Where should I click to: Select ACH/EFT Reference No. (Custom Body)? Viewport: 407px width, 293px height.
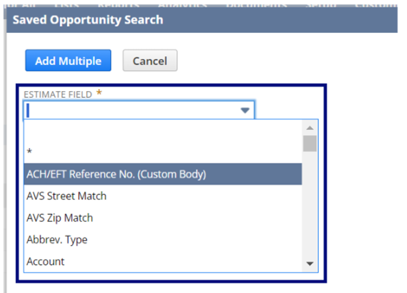[163, 174]
